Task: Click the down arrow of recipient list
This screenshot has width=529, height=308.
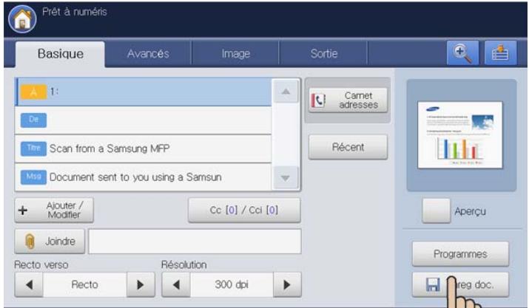Action: pos(286,177)
